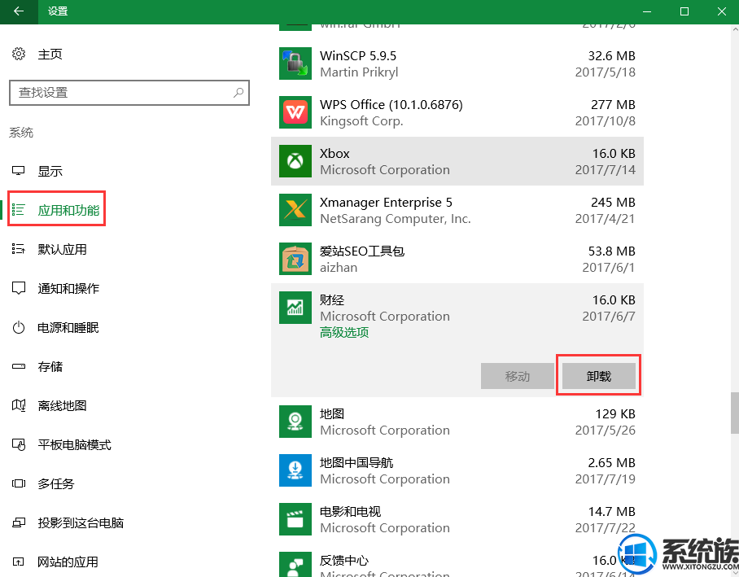
Task: Click the vertical scrollbar thumb
Action: [x=735, y=413]
